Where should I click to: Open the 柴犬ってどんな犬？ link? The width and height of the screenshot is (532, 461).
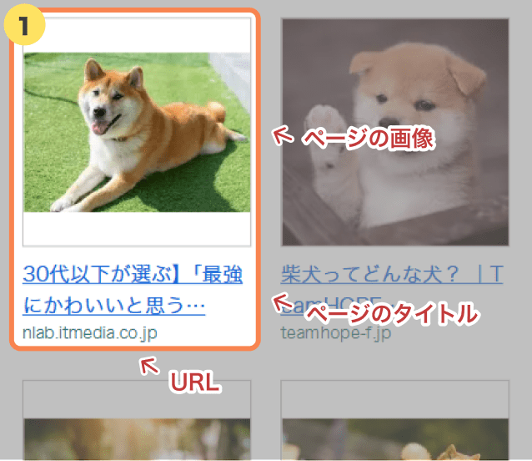[x=392, y=290]
